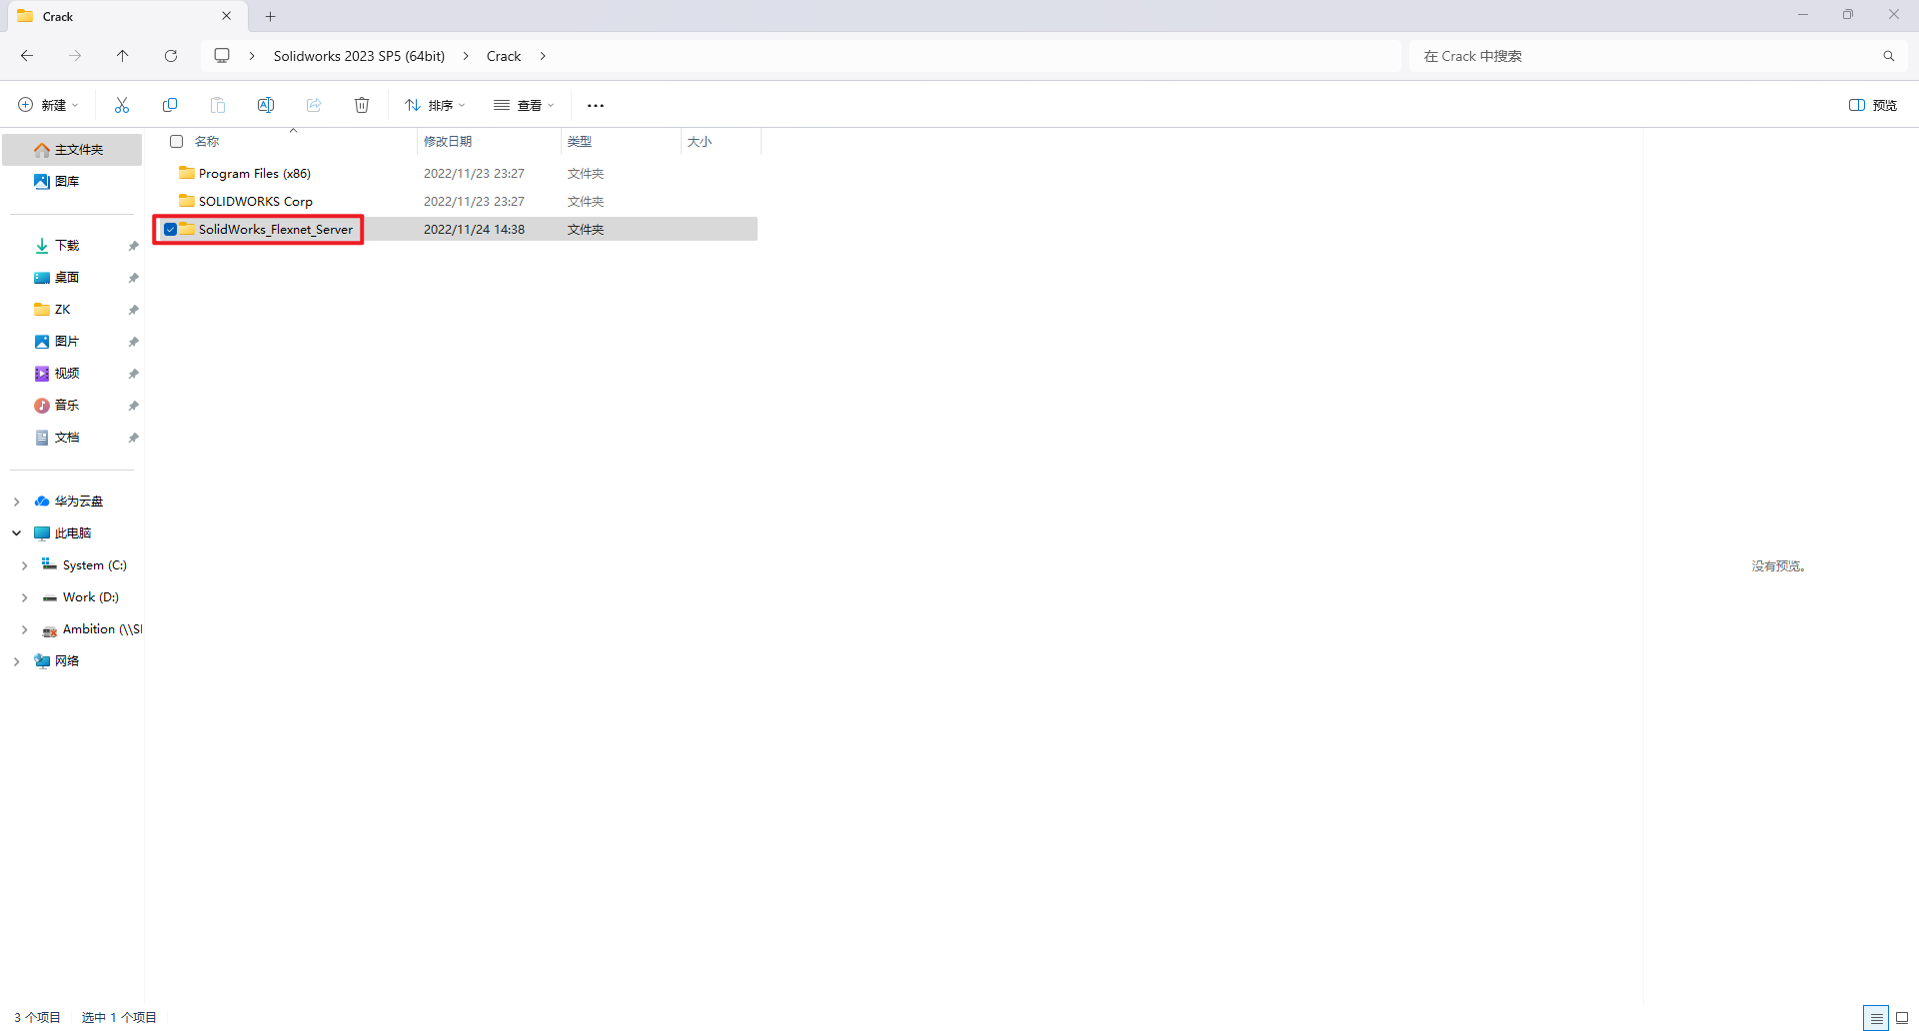Click the forward navigation arrow
The width and height of the screenshot is (1919, 1031).
click(x=75, y=56)
